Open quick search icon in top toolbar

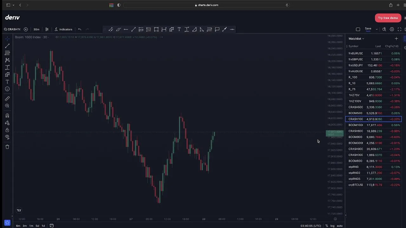[384, 29]
